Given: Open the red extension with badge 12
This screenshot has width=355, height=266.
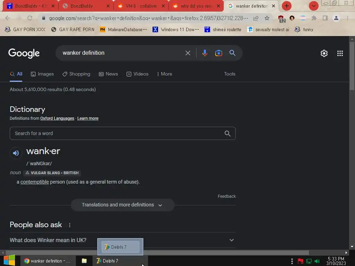Looking at the screenshot, I should tap(281, 19).
